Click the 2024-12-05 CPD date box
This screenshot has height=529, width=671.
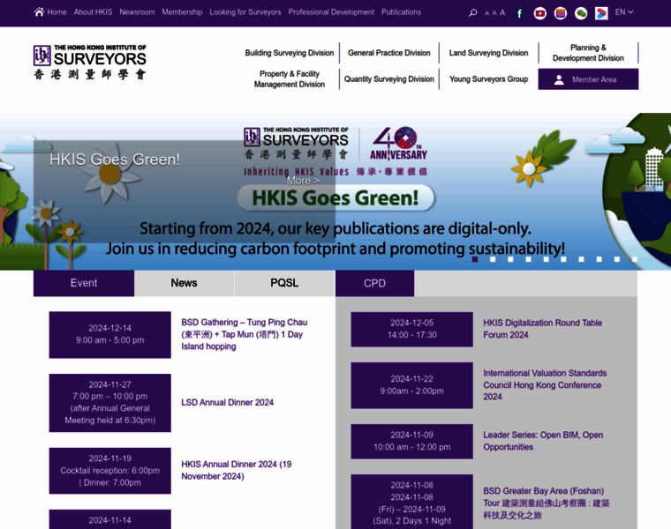click(411, 329)
